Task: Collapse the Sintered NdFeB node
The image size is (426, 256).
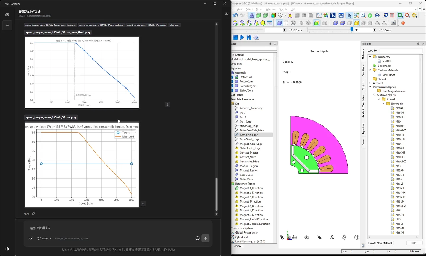Action: (375, 95)
